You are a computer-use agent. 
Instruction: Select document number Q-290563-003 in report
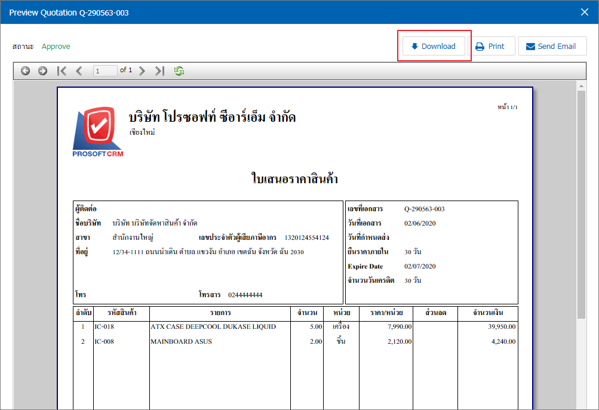click(x=425, y=209)
